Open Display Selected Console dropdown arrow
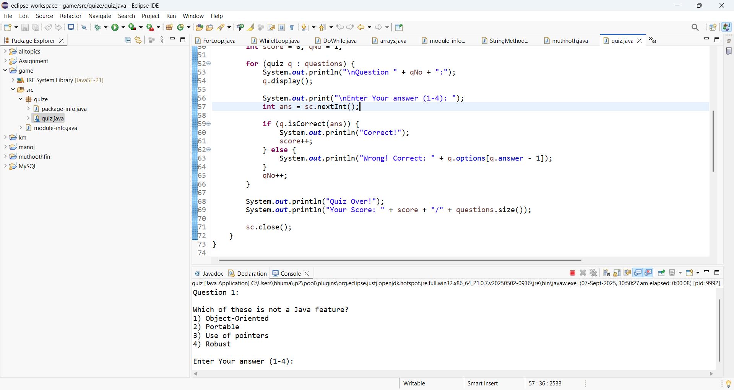This screenshot has height=390, width=734. point(680,273)
